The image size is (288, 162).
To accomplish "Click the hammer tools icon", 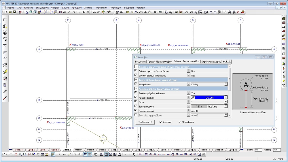I will point(109,12).
